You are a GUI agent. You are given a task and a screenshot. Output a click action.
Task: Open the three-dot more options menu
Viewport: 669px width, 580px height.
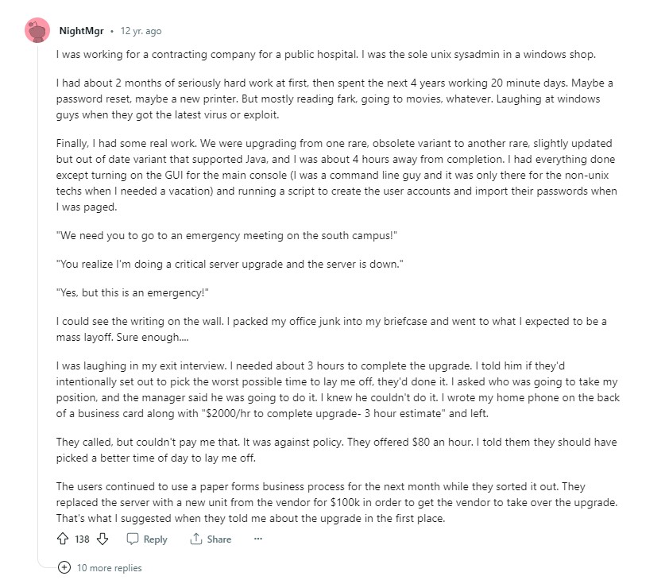(257, 539)
